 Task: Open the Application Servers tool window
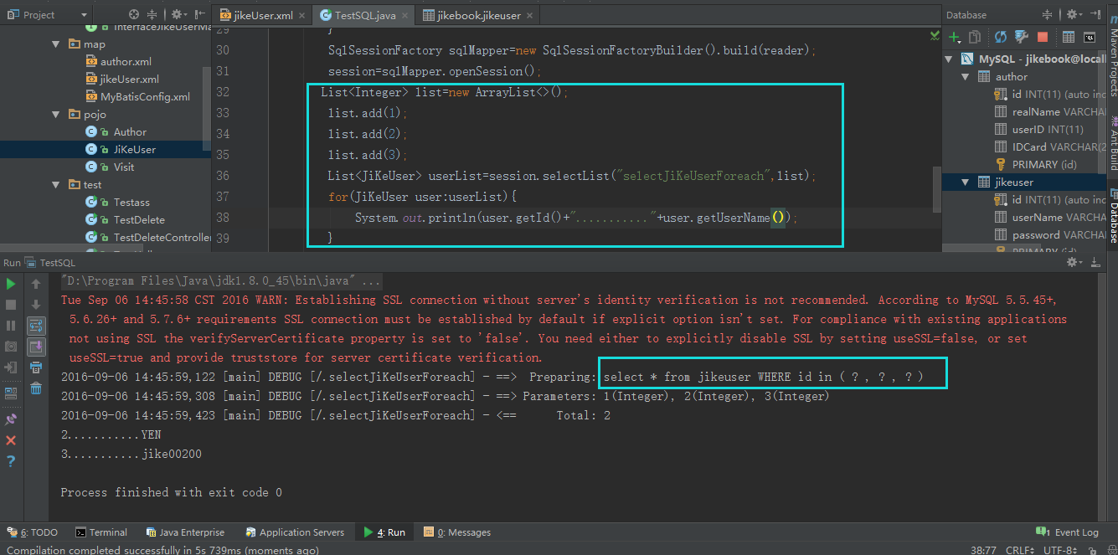[295, 532]
